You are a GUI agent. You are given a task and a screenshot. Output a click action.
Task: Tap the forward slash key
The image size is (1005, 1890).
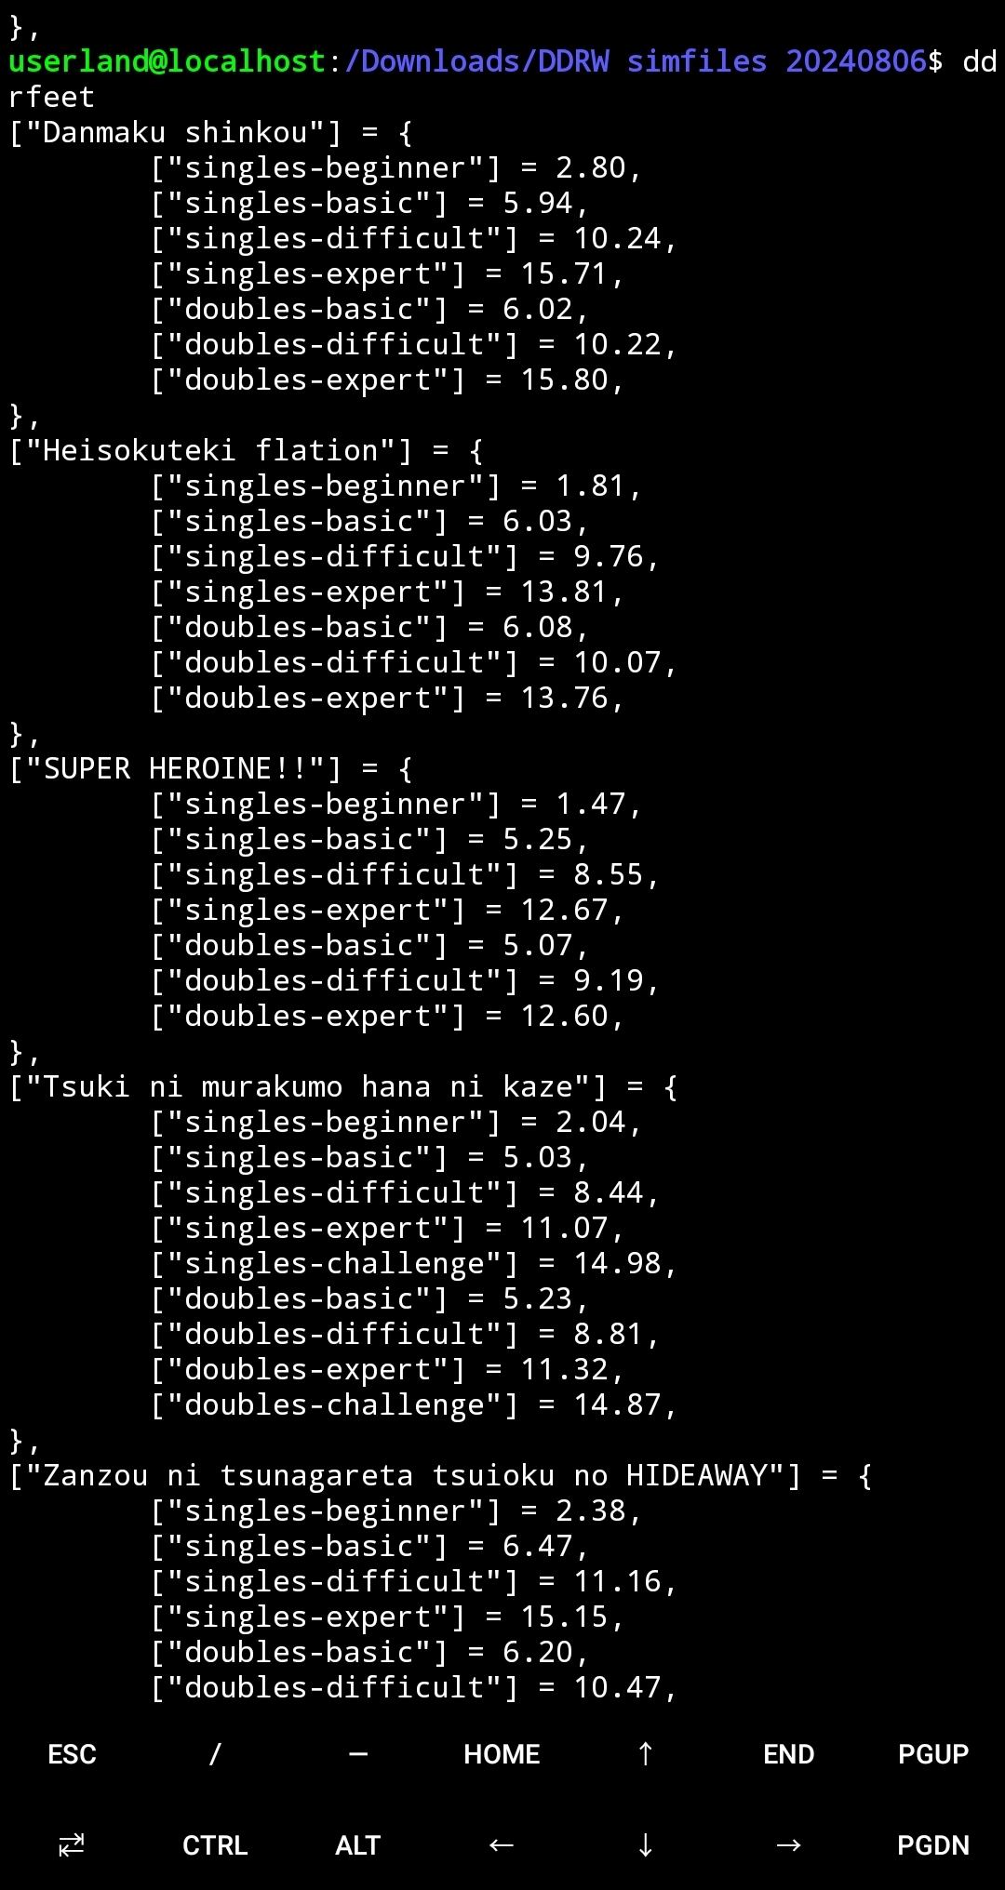tap(215, 1754)
